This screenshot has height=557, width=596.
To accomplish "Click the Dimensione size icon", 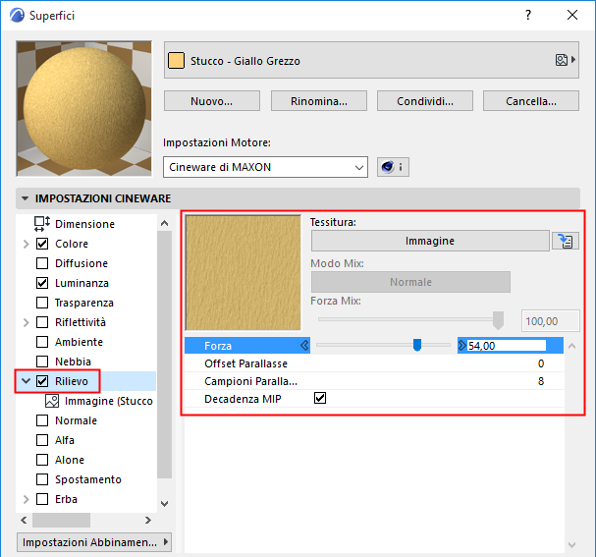I will pos(42,224).
